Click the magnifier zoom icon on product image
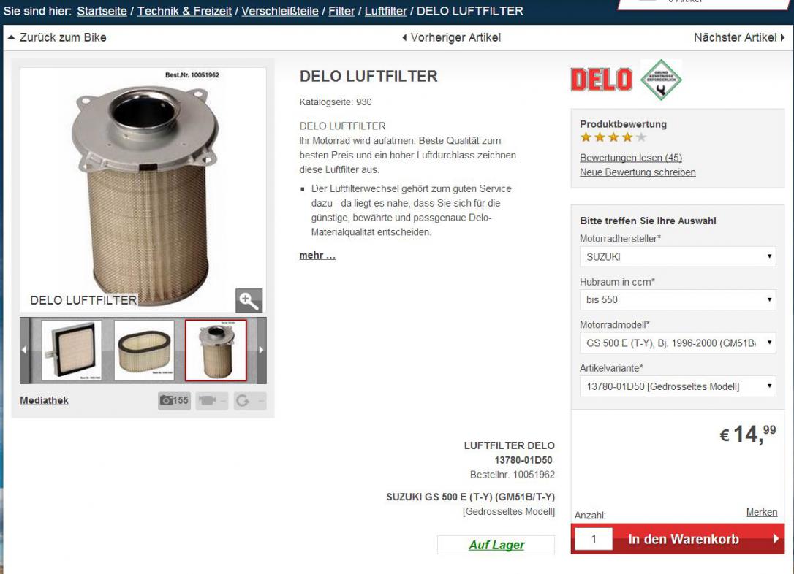Viewport: 794px width, 574px height. pyautogui.click(x=249, y=300)
